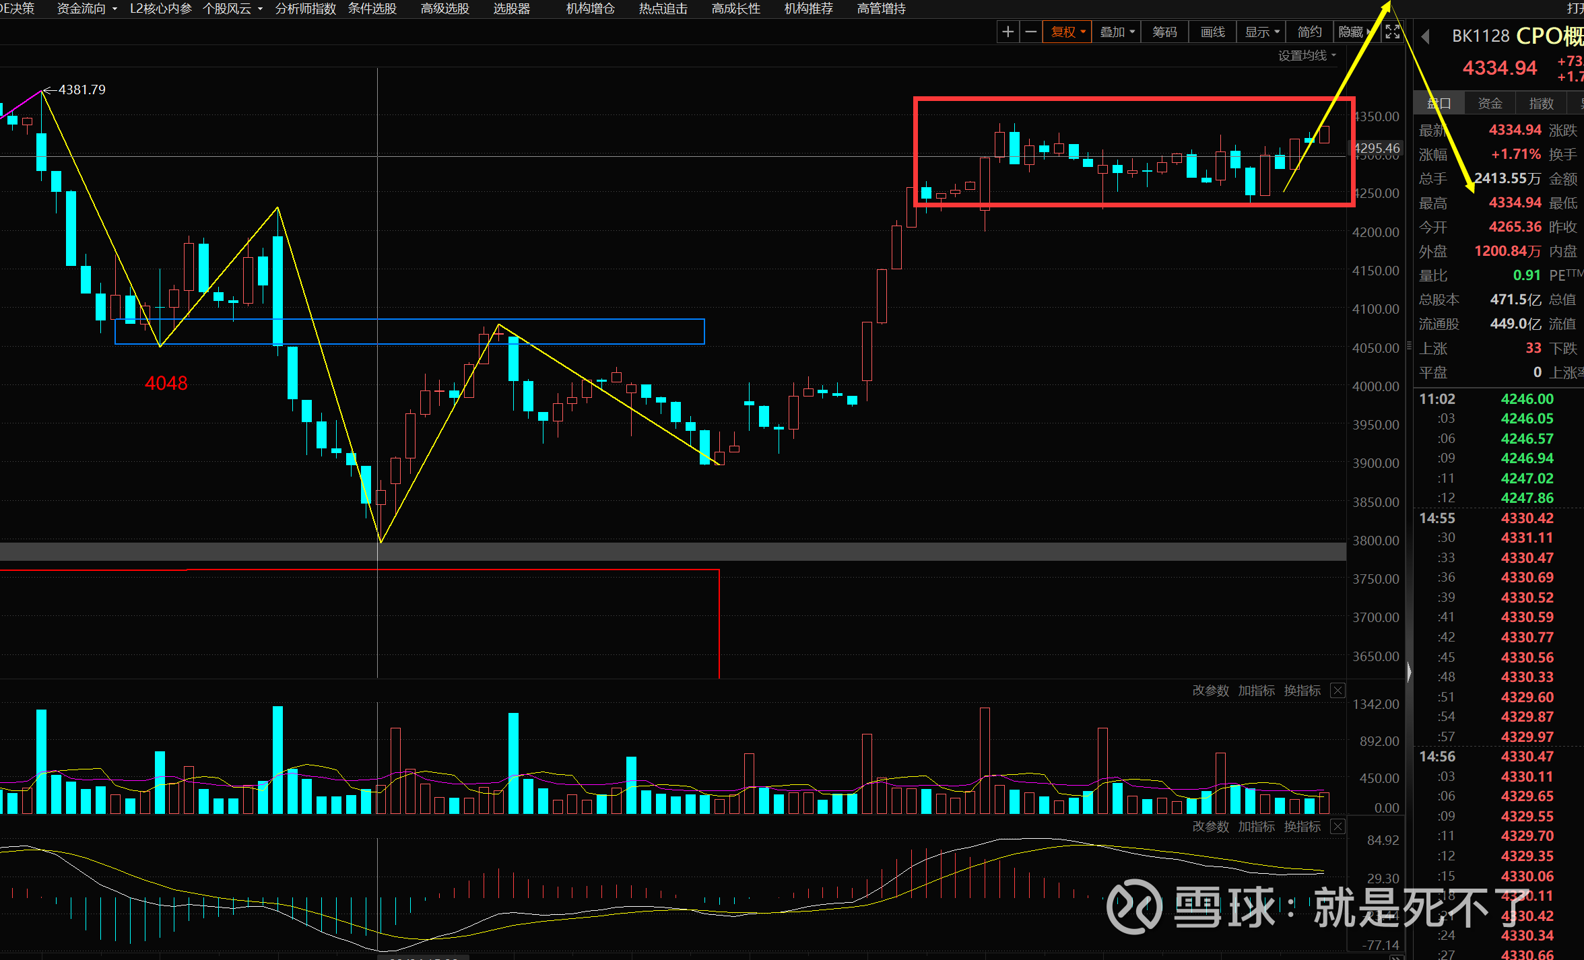Open the 选股器 menu item
Viewport: 1584px width, 960px height.
[x=512, y=9]
